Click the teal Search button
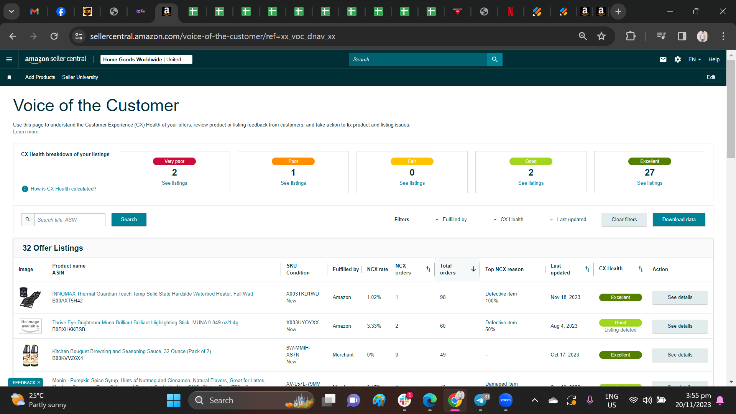The height and width of the screenshot is (414, 736). (x=129, y=220)
